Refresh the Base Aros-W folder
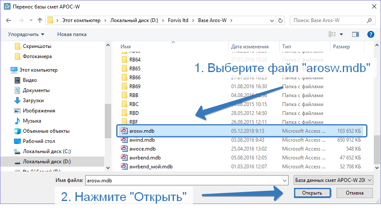This screenshot has height=215, width=381. (x=280, y=21)
